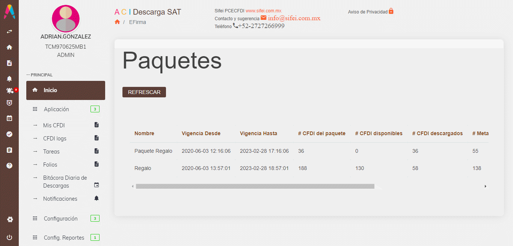
Task: Click the app logo in the rail
Action: coord(9,12)
